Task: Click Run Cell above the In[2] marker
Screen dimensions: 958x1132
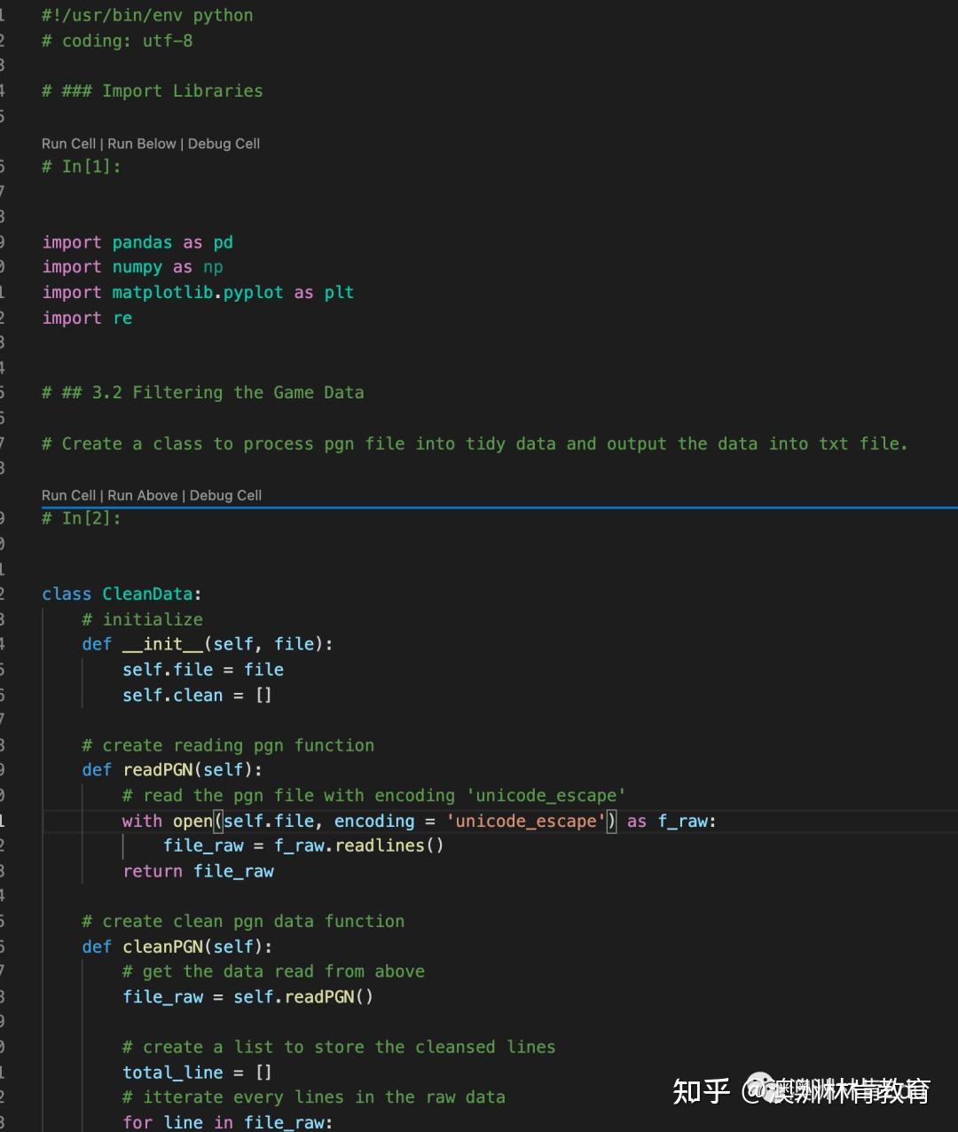Action: (68, 495)
